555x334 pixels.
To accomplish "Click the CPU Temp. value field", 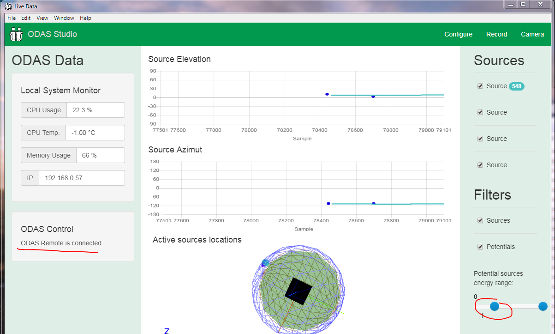I will coord(95,133).
